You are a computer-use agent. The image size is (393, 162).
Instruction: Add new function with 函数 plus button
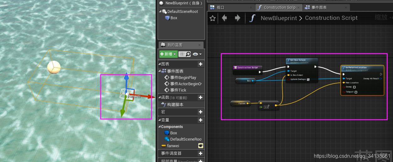coord(200,98)
